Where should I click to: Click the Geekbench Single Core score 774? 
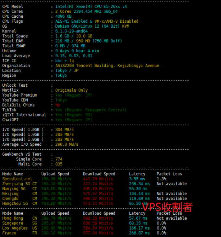[x=59, y=159]
